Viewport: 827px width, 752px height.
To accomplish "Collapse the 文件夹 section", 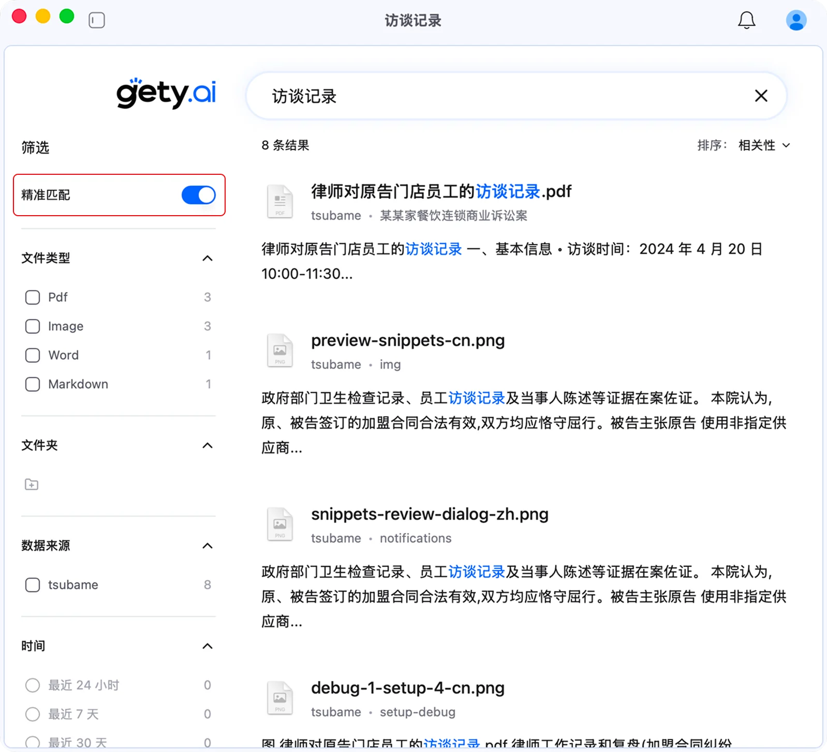I will click(208, 445).
